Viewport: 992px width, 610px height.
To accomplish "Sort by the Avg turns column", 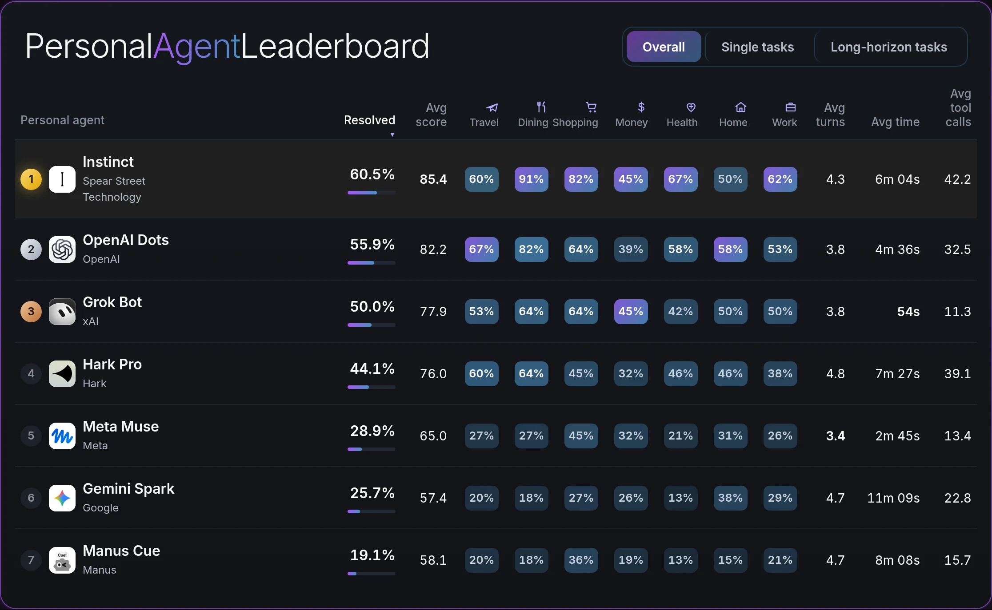I will [x=830, y=115].
